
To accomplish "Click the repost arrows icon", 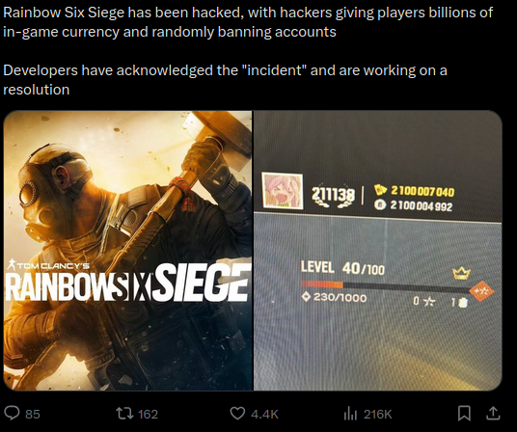I will 124,414.
